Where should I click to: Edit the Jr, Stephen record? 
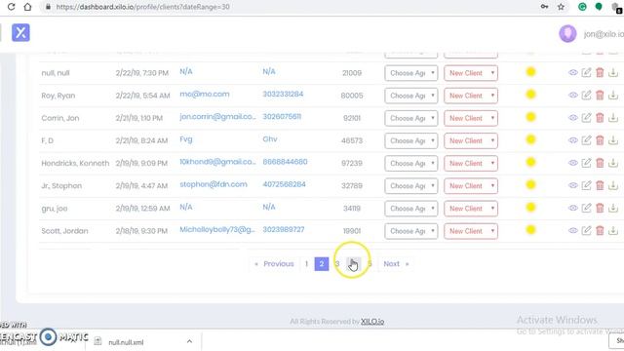586,185
